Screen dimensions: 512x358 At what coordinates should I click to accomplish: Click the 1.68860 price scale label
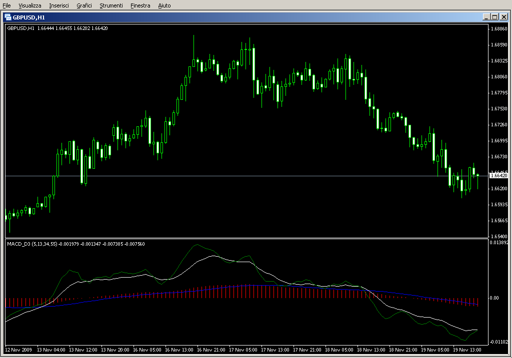(499, 29)
